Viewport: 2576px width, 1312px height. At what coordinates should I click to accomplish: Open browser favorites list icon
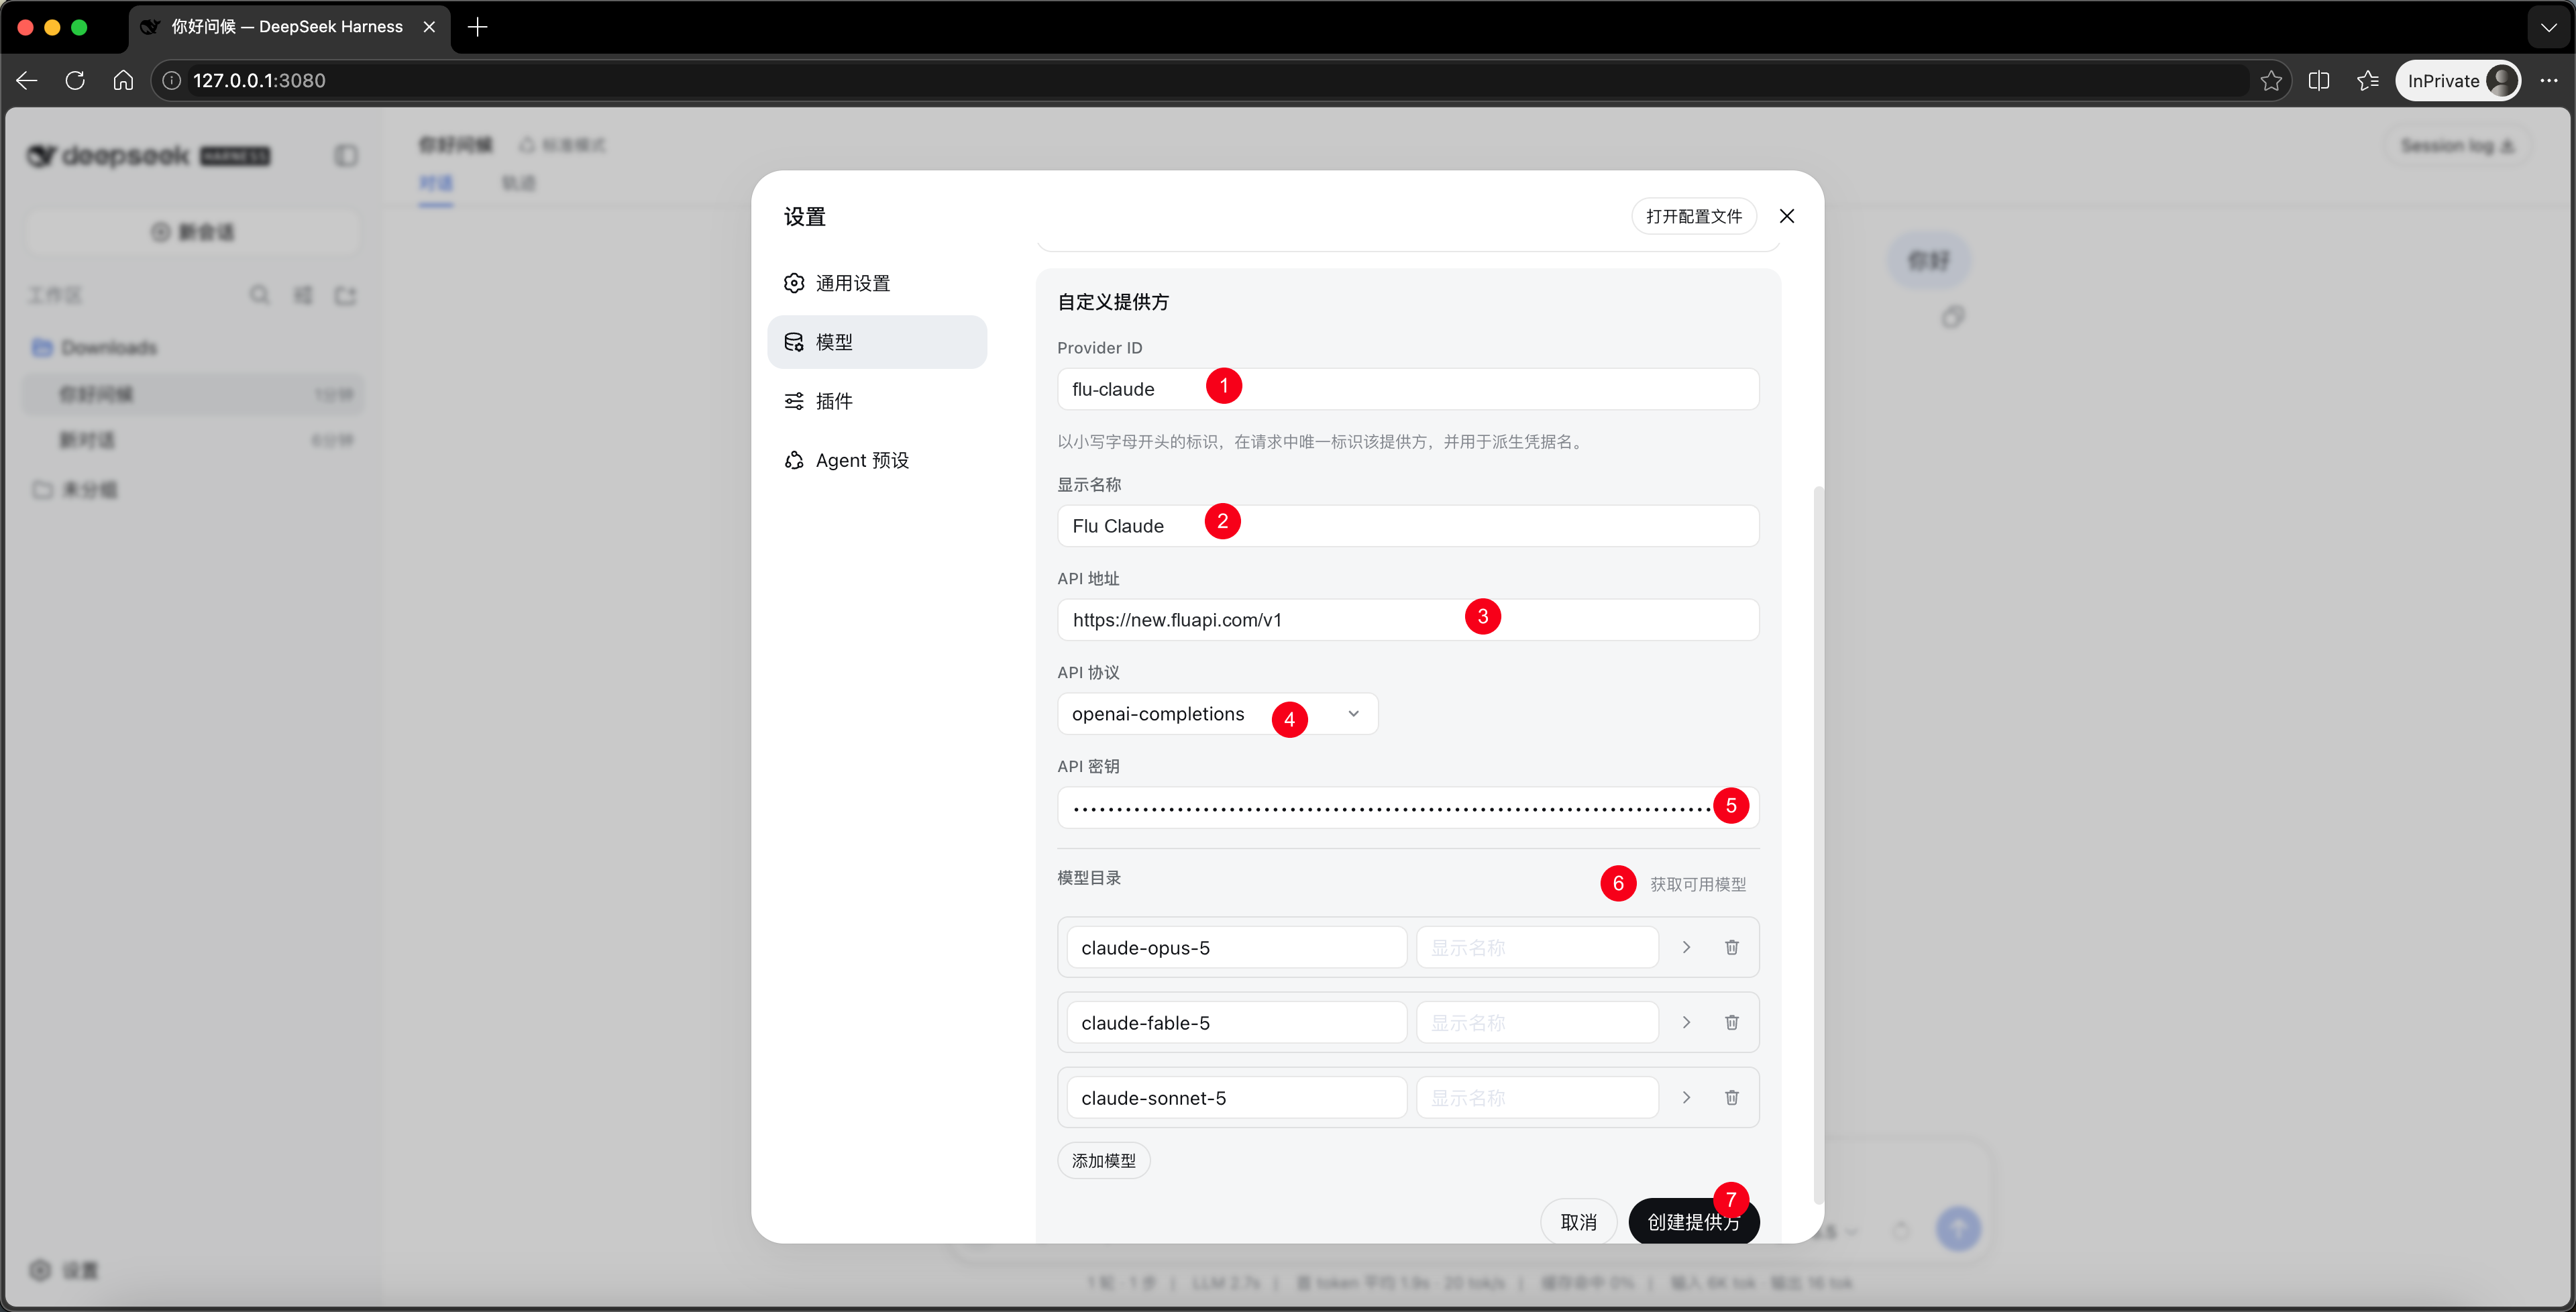[x=2367, y=80]
